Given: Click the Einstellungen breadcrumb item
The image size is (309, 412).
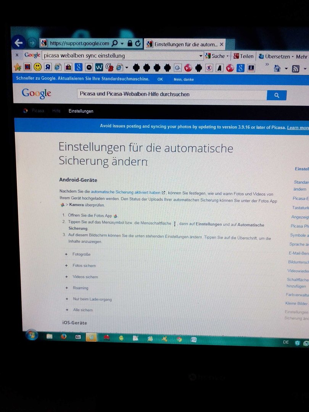Looking at the screenshot, I should (81, 111).
